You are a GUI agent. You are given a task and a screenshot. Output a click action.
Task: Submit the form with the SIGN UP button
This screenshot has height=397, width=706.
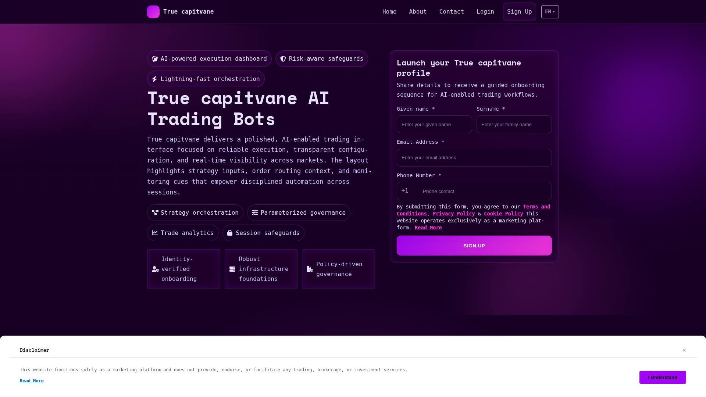coord(474,246)
